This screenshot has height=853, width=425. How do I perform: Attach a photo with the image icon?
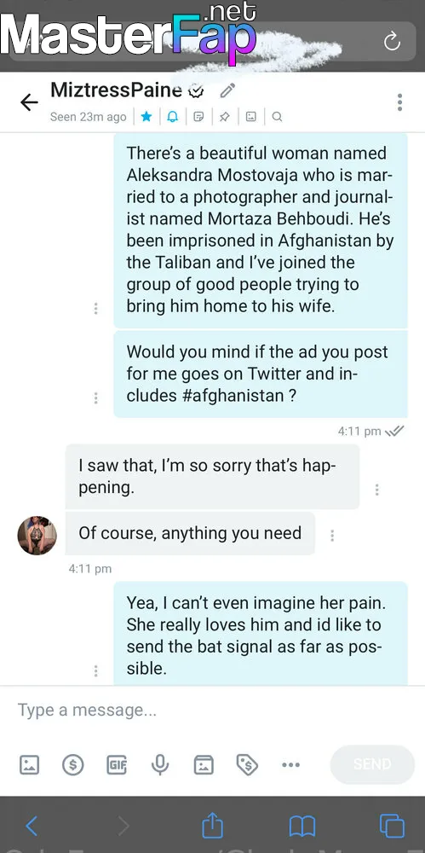tap(29, 765)
